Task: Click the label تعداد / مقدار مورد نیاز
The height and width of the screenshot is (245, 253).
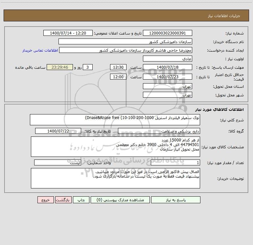Action: coord(225,163)
